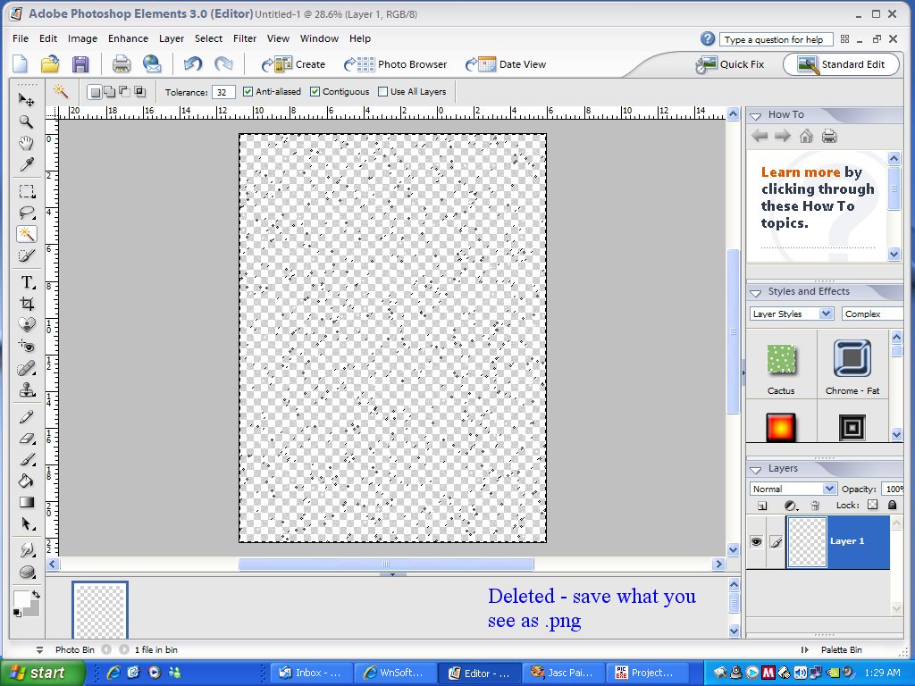Create a new layer icon in Layers palette
915x686 pixels.
(762, 506)
